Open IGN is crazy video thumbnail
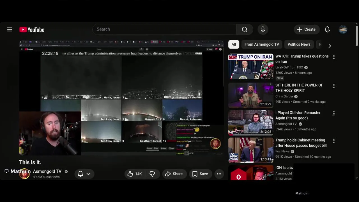The image size is (359, 202). click(x=251, y=173)
